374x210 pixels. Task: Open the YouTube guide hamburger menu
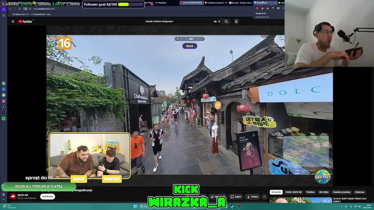[13, 21]
